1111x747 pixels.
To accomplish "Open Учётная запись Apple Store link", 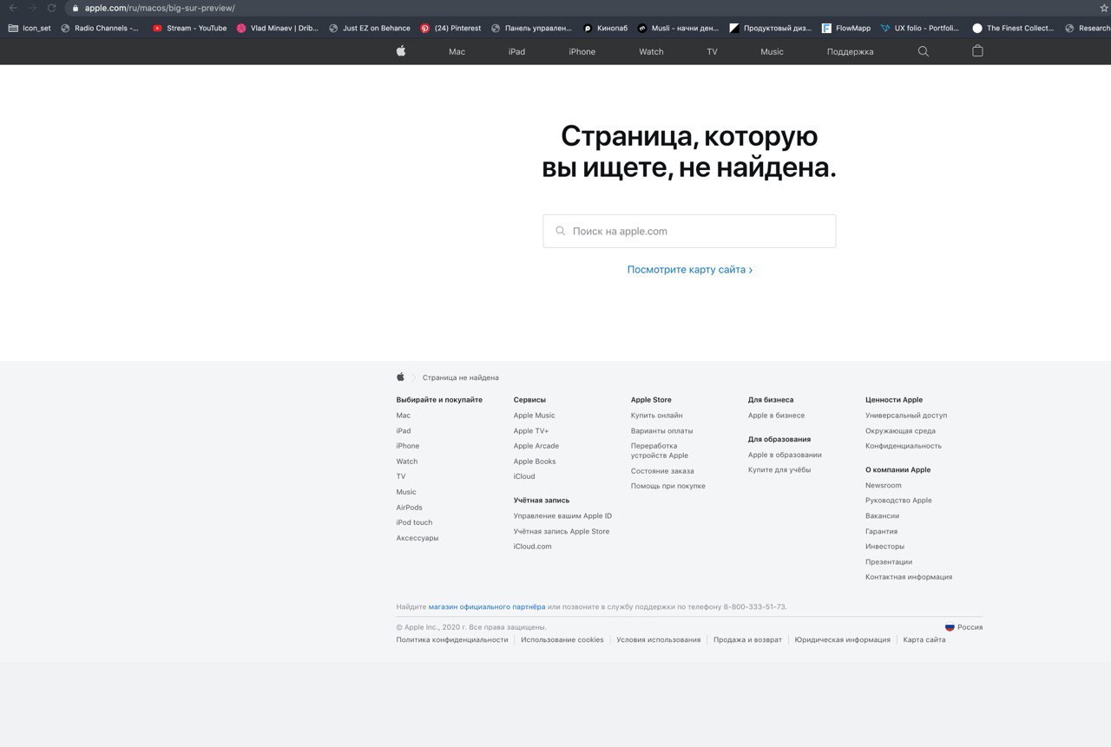I will point(561,531).
